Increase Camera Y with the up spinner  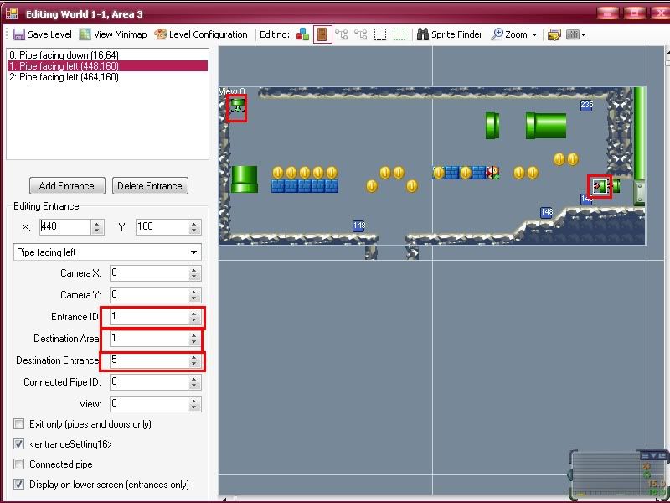click(194, 291)
